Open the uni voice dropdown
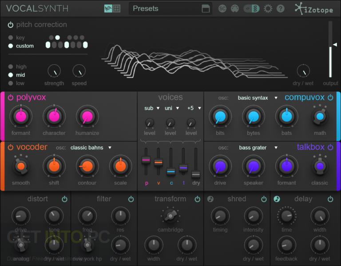Screen dimensions: 341x266 click(x=172, y=108)
